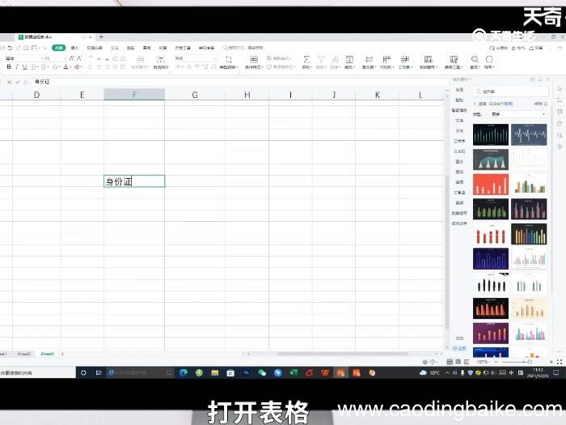Open Microsoft Edge from the taskbar
The image size is (566, 425).
pos(184,372)
